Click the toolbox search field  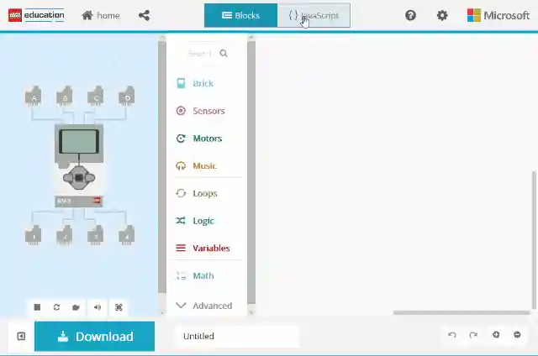click(200, 54)
